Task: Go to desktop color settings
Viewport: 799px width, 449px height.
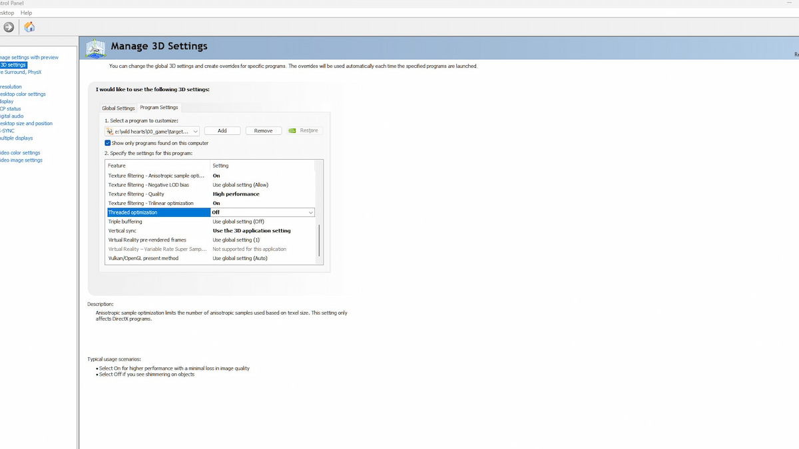Action: (x=23, y=94)
